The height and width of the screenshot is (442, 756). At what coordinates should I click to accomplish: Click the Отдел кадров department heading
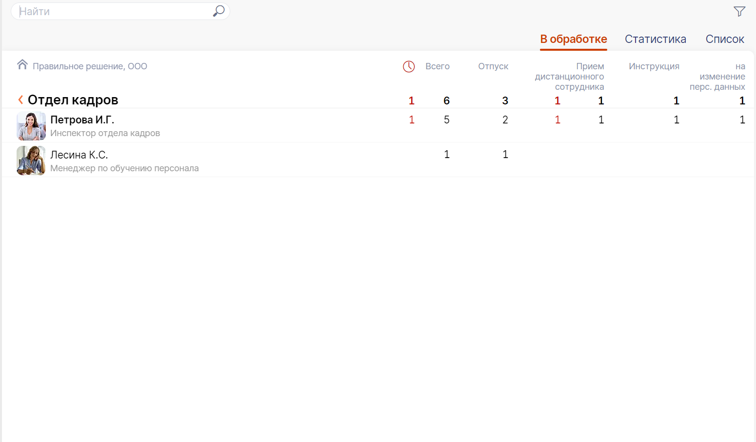(73, 100)
